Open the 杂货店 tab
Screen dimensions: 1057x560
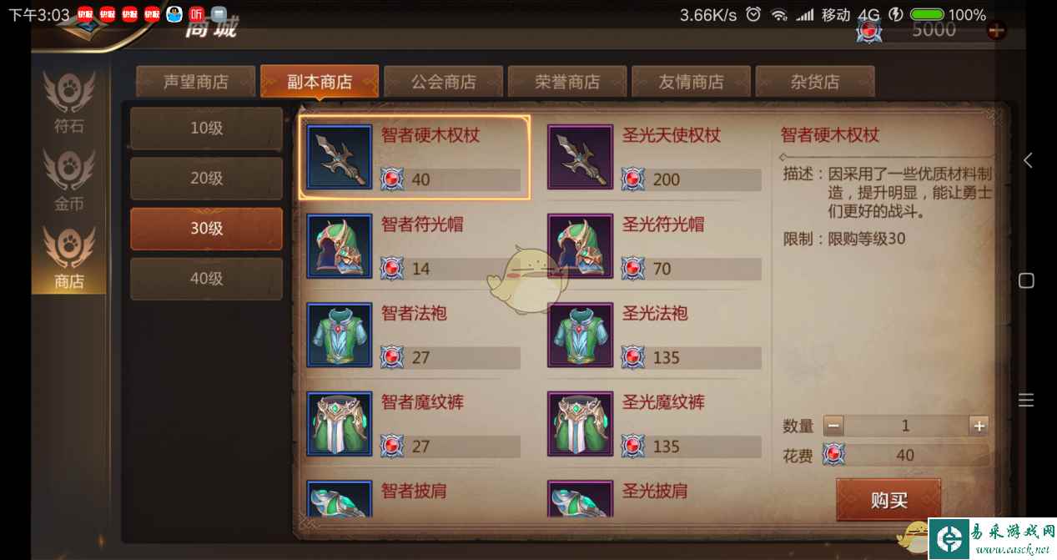815,82
